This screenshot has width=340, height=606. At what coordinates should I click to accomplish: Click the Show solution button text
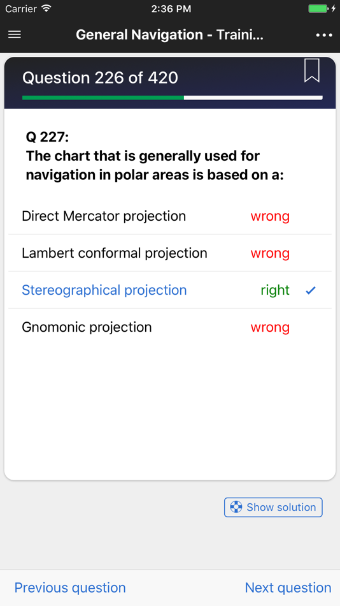click(x=281, y=507)
